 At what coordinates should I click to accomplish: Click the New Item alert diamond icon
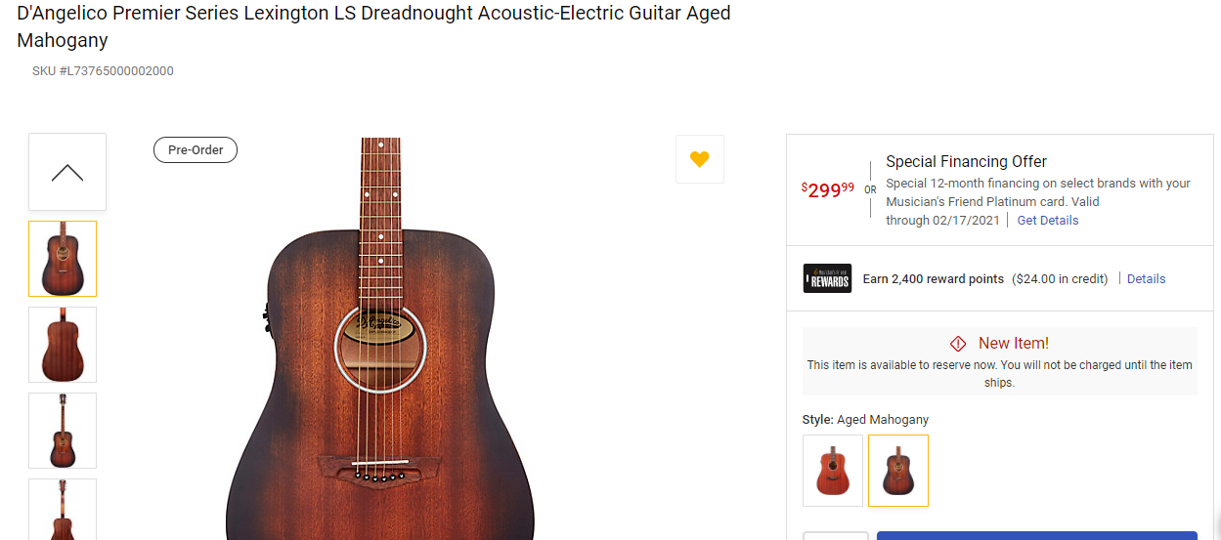[958, 344]
